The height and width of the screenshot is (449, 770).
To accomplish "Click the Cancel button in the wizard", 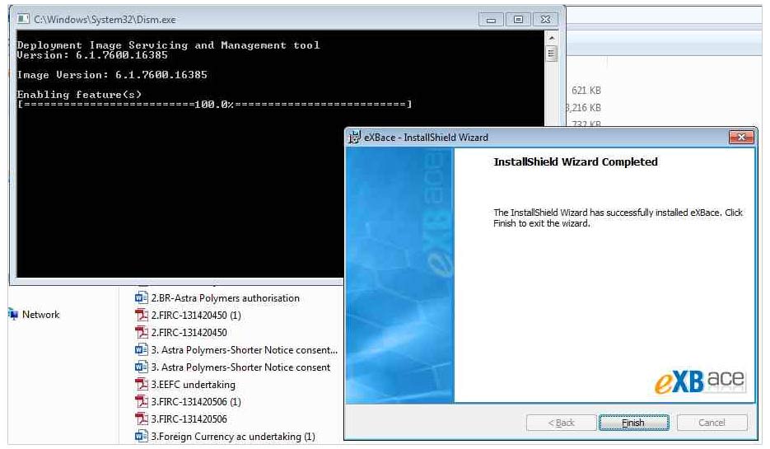I will [712, 423].
